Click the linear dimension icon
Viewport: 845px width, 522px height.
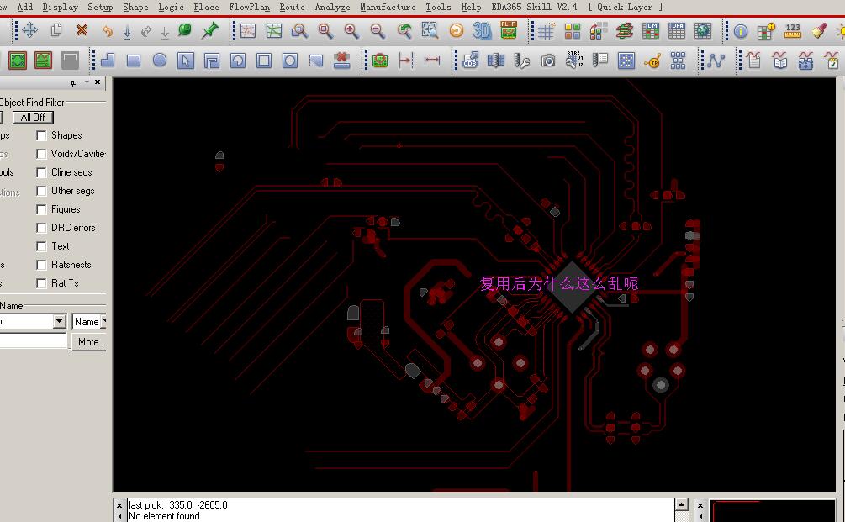[x=431, y=61]
